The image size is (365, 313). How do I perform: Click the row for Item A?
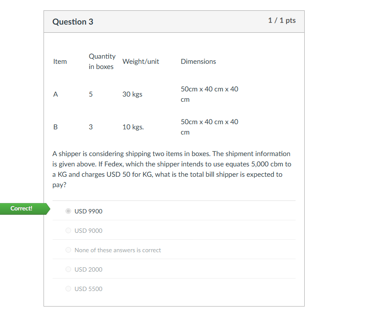point(55,94)
